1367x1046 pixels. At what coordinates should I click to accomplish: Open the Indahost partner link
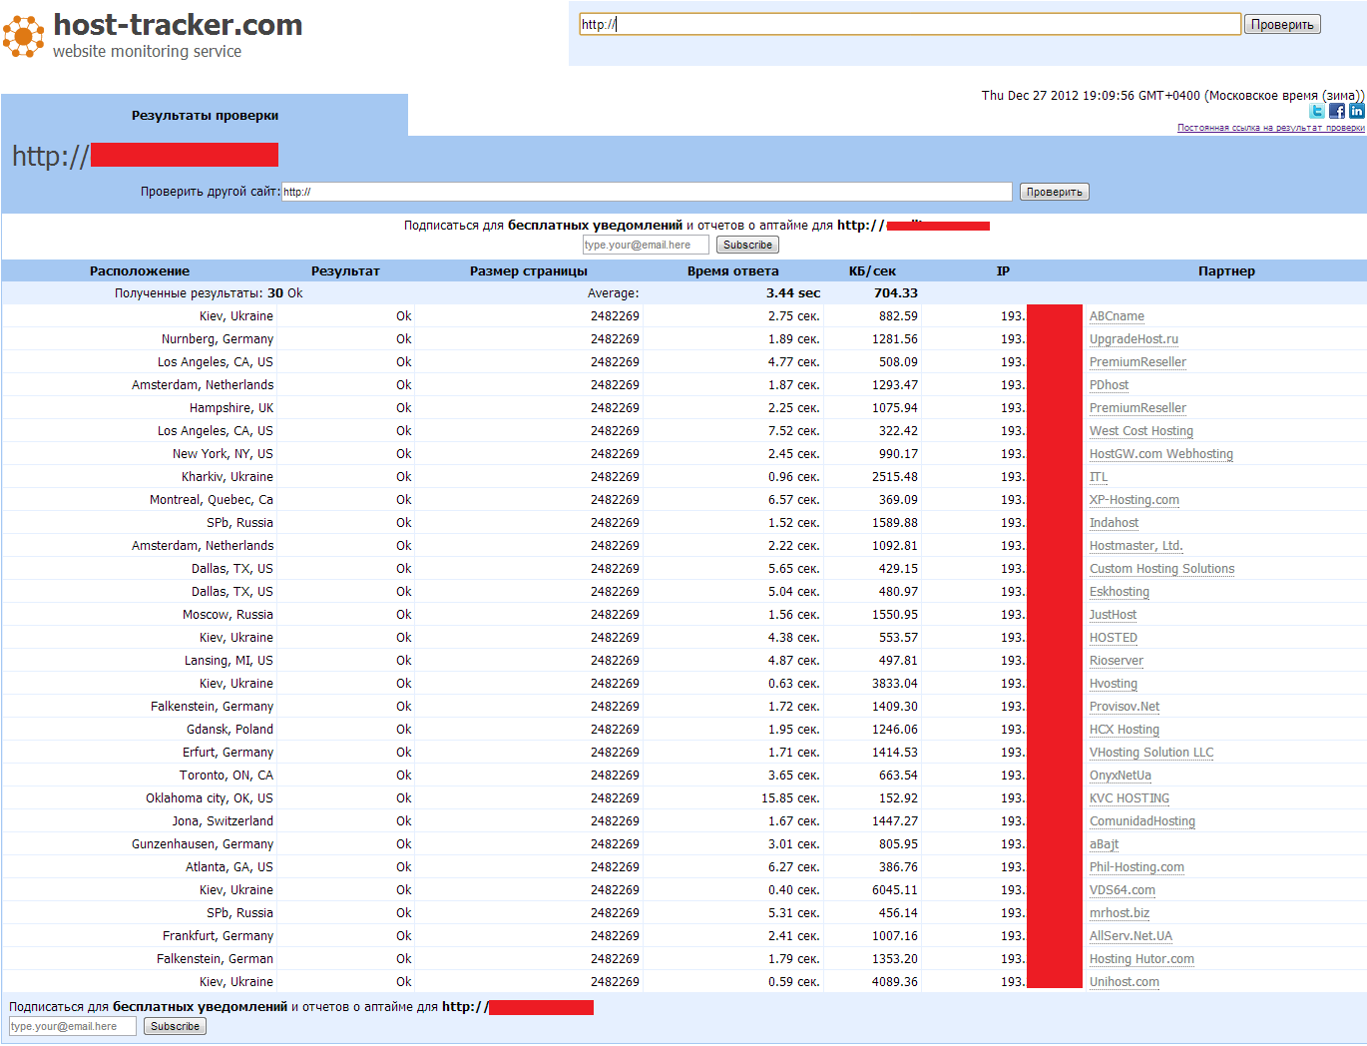click(1114, 523)
